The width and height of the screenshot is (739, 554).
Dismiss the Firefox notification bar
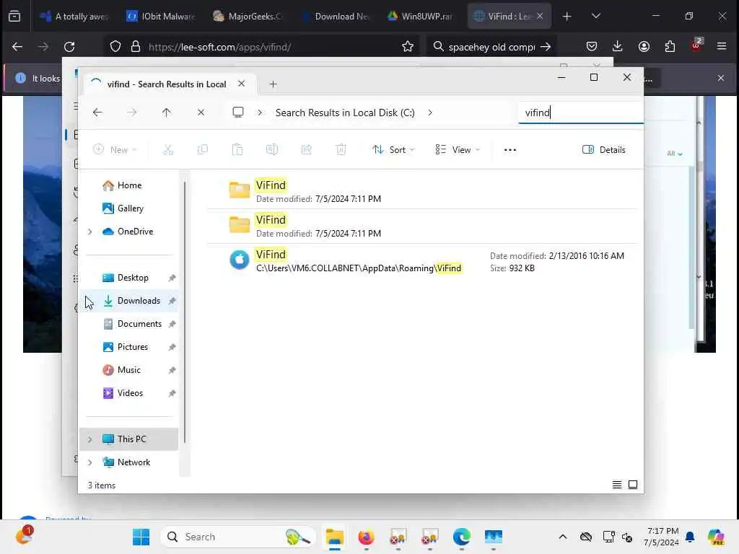(x=721, y=78)
